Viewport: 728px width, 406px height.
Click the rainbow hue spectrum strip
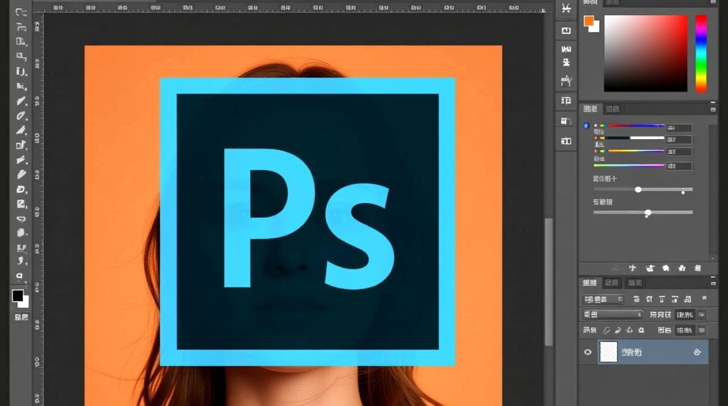click(x=701, y=53)
